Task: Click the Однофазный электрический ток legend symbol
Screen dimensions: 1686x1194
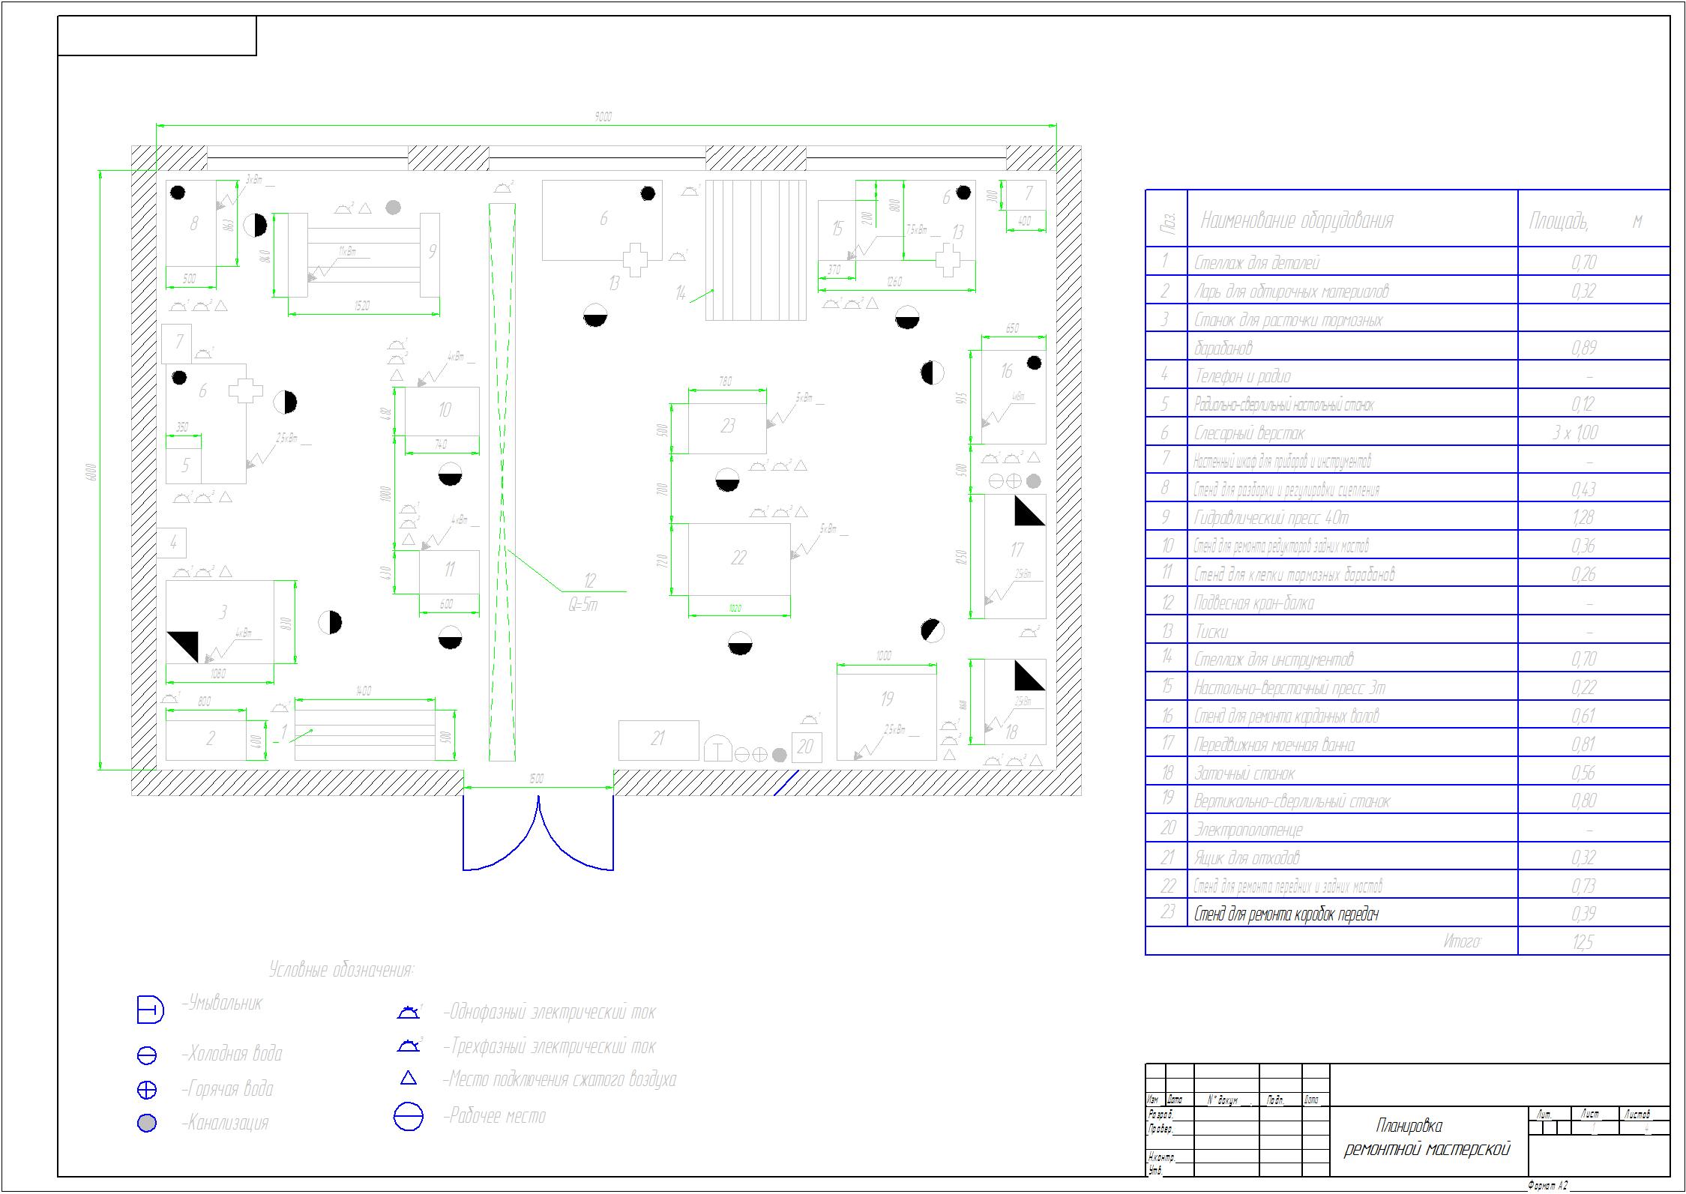Action: (409, 1013)
